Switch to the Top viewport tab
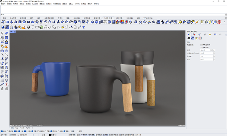The image size is (227, 136). pyautogui.click(x=17, y=128)
